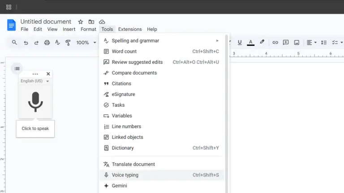This screenshot has height=193, width=344.
Task: Close the voice typing widget
Action: pos(48,74)
